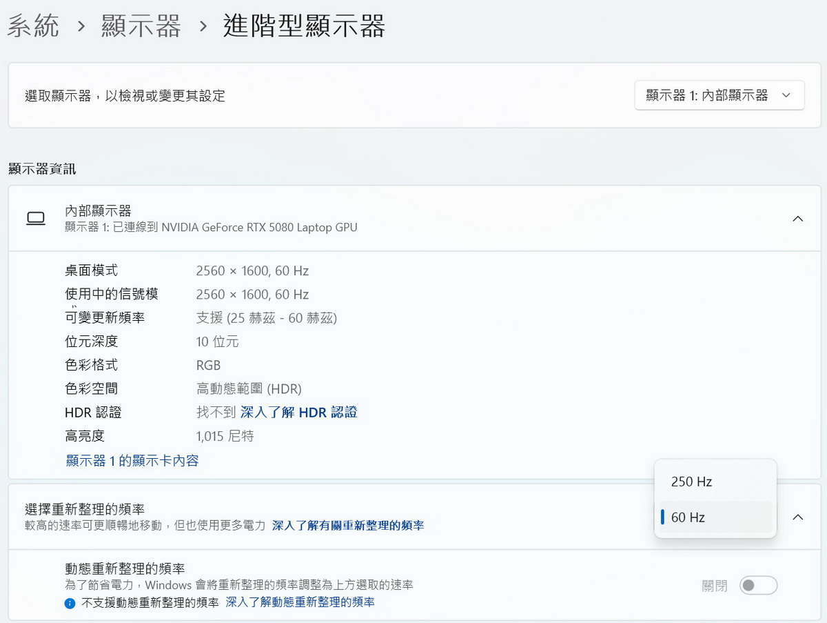827x623 pixels.
Task: Go back to 系統 in breadcrumb
Action: [34, 27]
